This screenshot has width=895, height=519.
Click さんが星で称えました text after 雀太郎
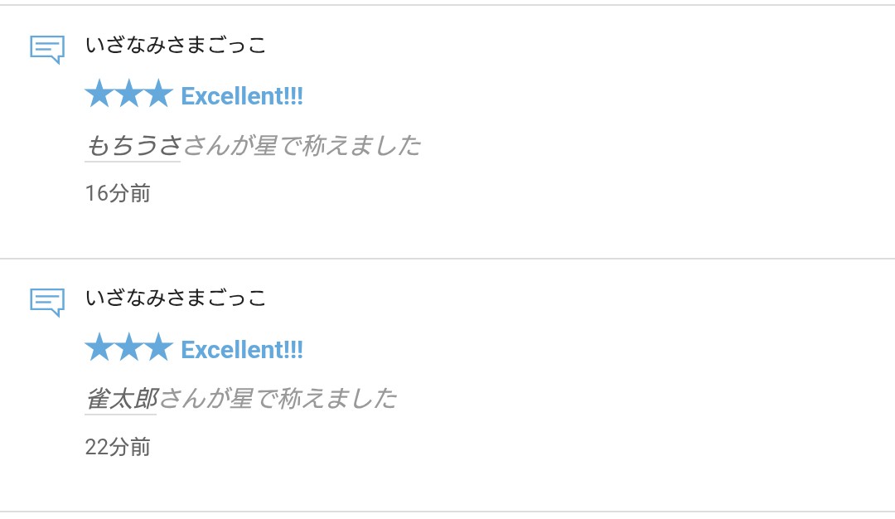pos(278,399)
